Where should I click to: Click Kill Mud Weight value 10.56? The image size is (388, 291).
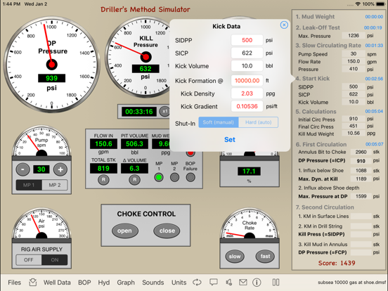354,133
